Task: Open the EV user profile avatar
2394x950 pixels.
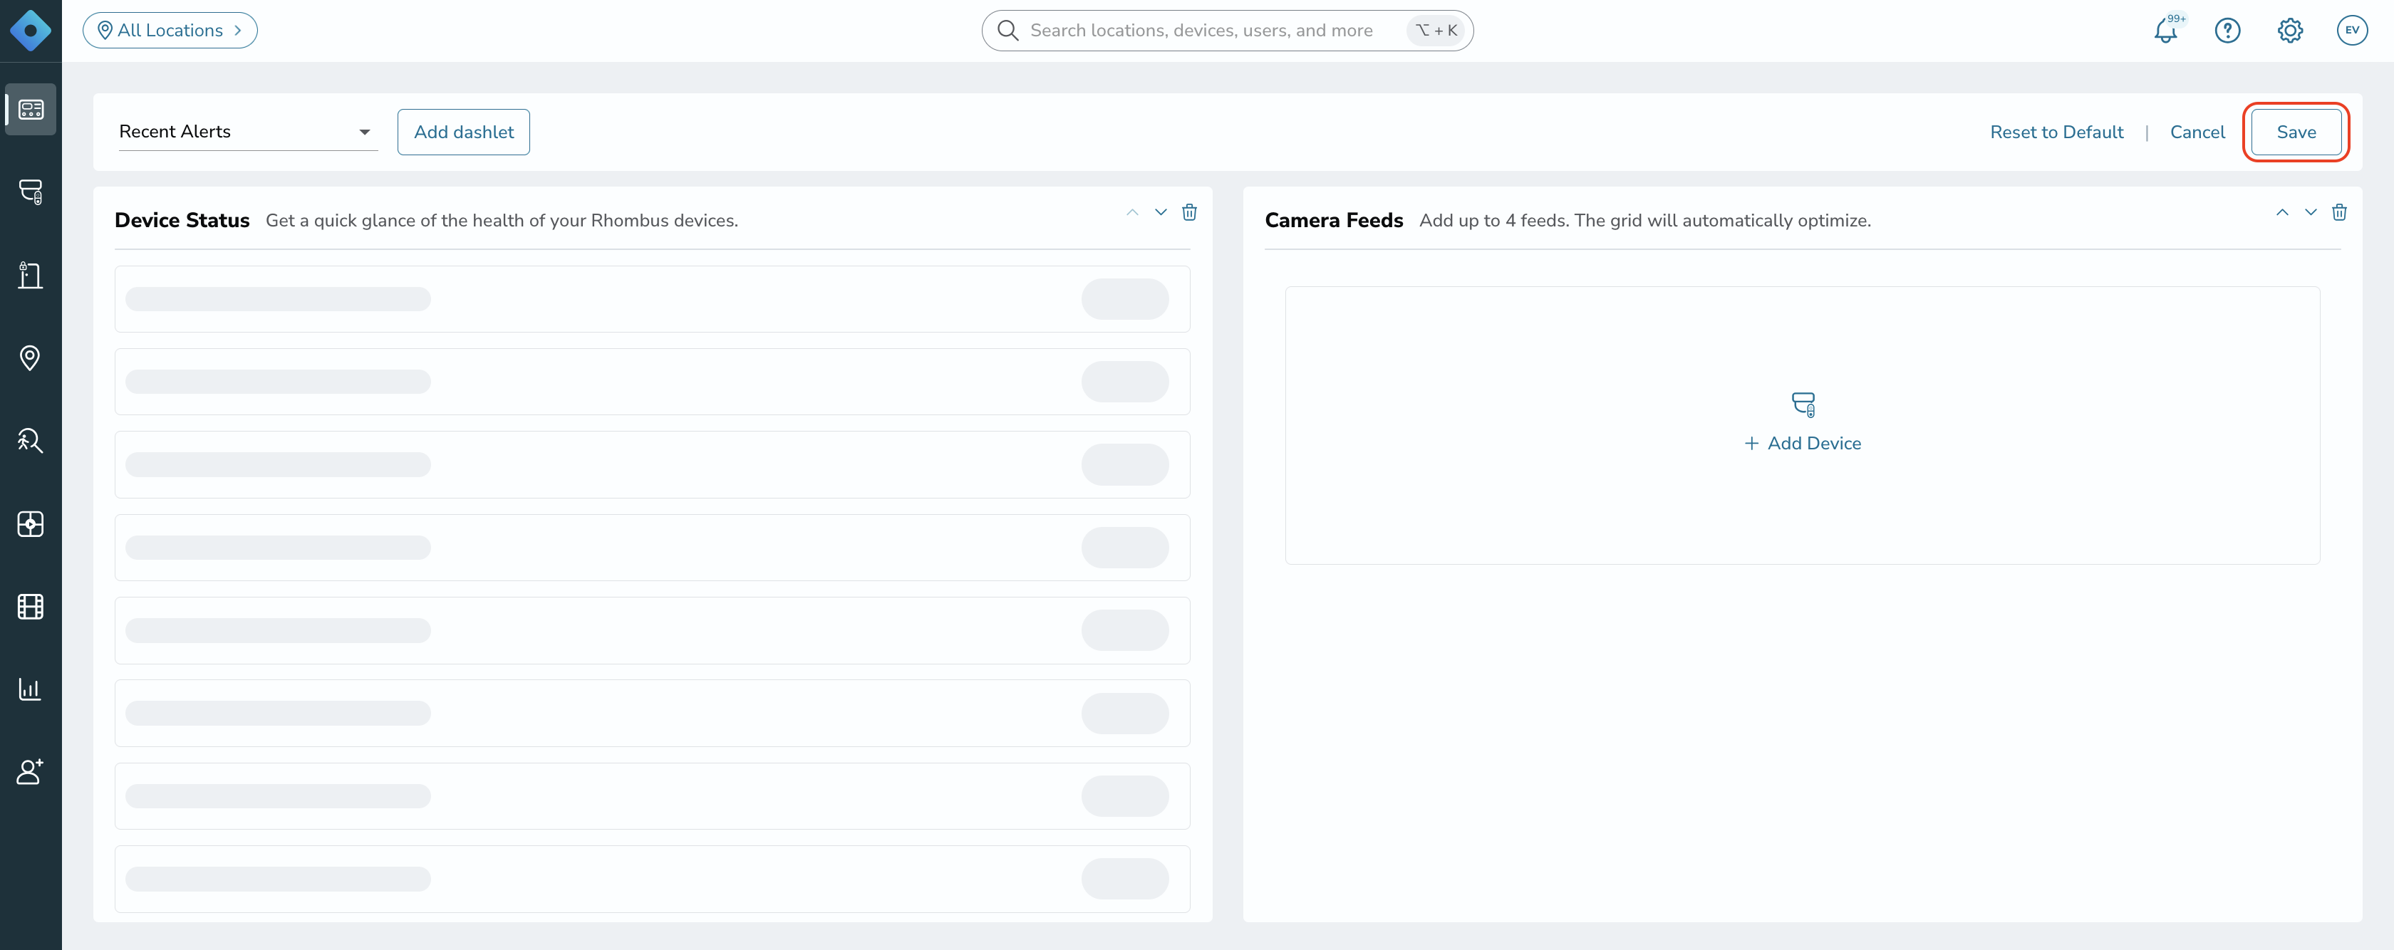Action: point(2352,31)
